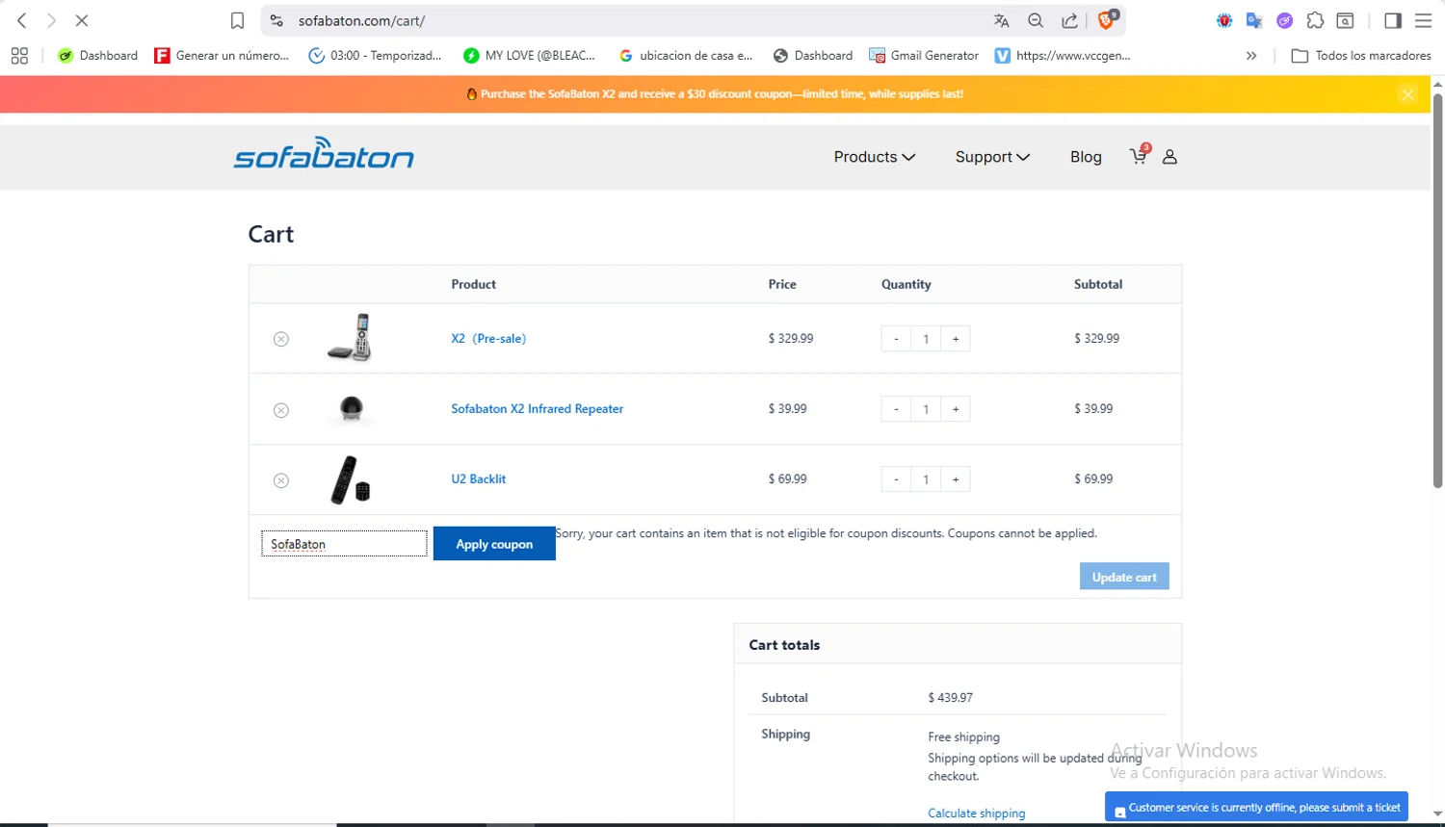Open the zoom out magnifier icon
This screenshot has width=1445, height=827.
(x=1036, y=21)
